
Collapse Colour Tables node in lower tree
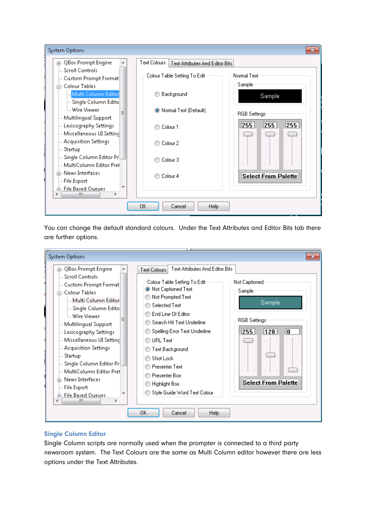(x=59, y=293)
